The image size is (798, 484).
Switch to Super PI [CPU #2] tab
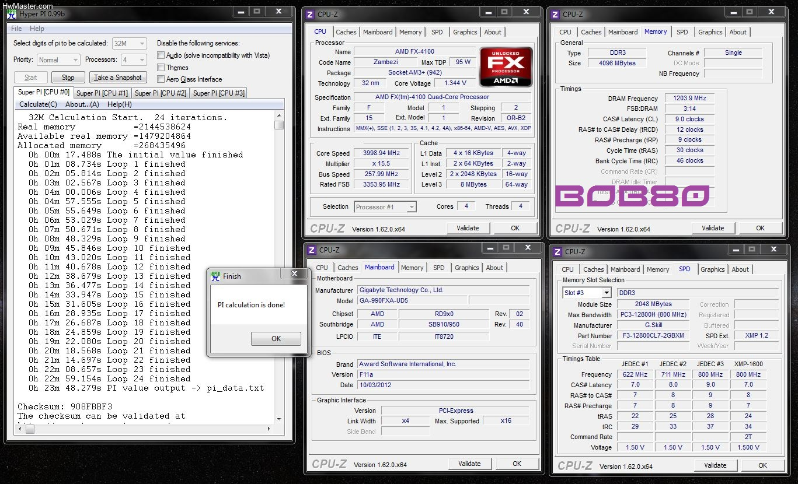pyautogui.click(x=161, y=93)
